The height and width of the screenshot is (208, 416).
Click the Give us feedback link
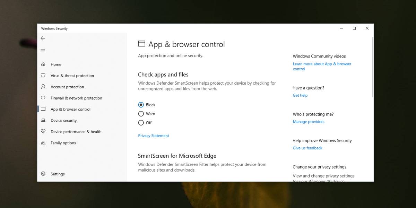pyautogui.click(x=307, y=148)
